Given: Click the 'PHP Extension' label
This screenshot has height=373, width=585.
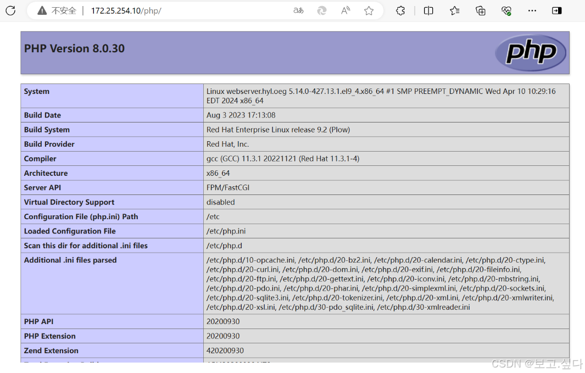Looking at the screenshot, I should coord(50,336).
